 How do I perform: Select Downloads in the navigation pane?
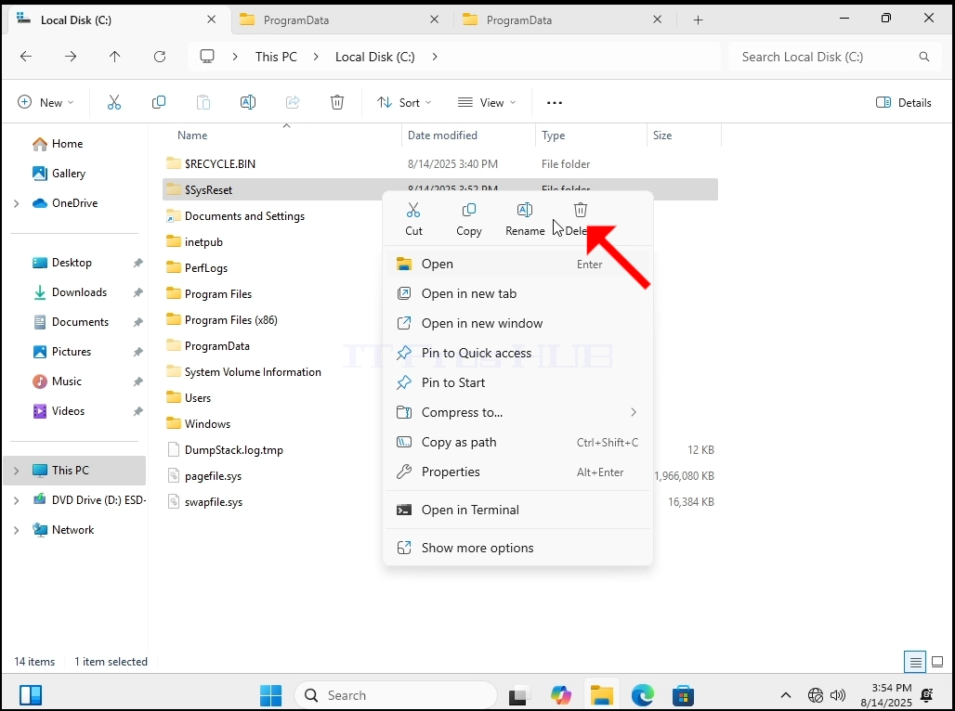pyautogui.click(x=79, y=292)
